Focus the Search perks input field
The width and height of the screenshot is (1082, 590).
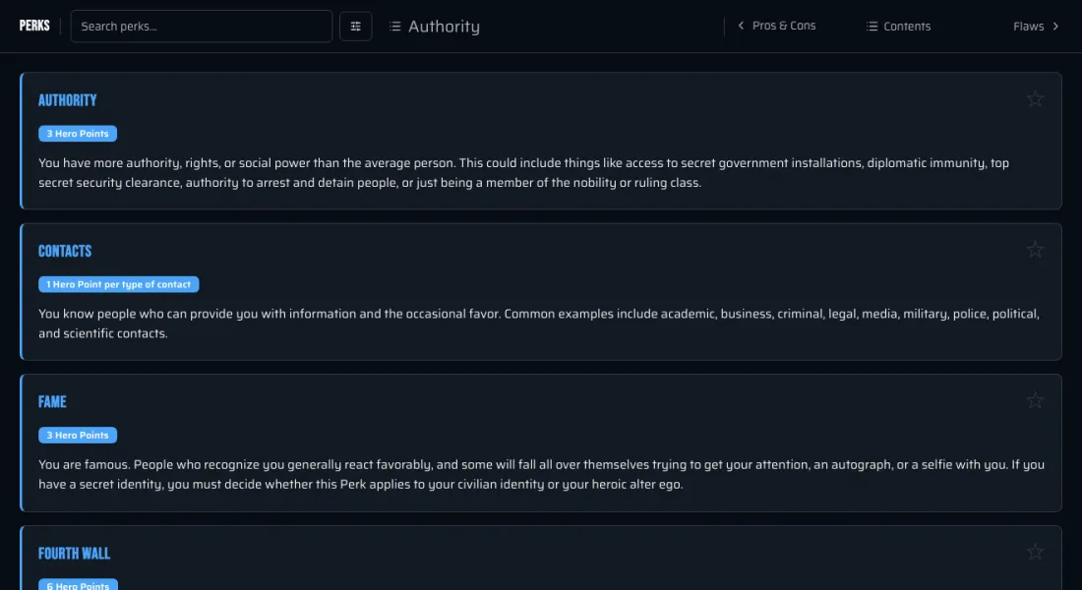(x=202, y=27)
